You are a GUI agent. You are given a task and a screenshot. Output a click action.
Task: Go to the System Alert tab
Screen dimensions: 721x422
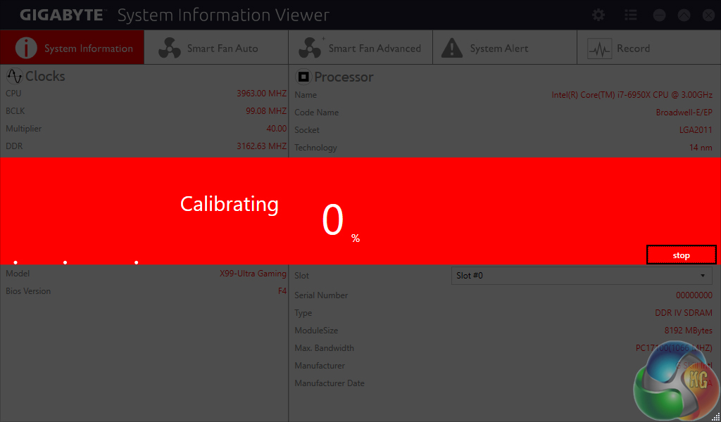pos(505,48)
